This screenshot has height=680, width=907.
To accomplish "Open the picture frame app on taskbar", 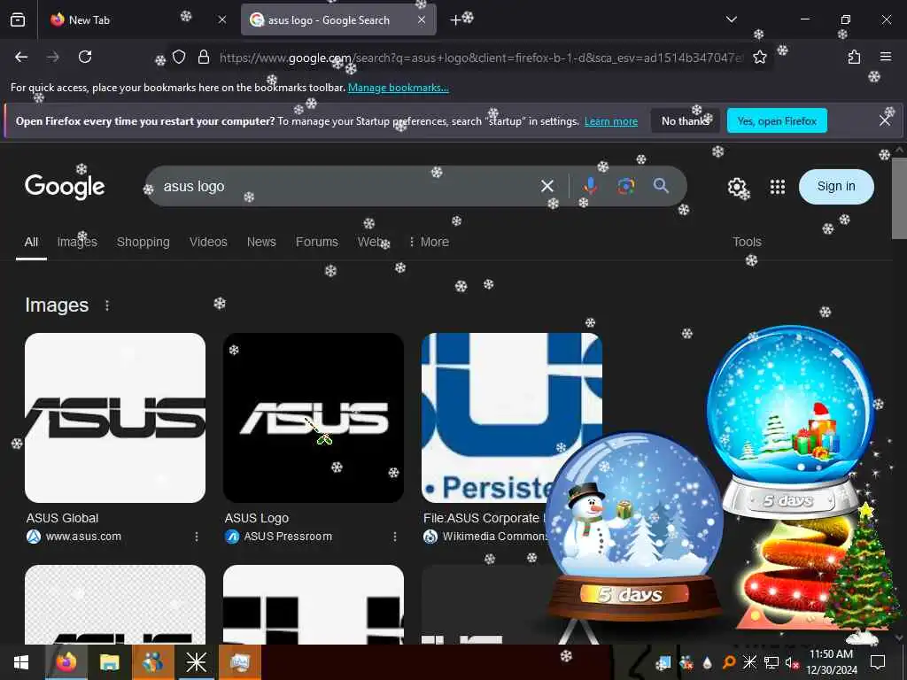I will coord(239,662).
